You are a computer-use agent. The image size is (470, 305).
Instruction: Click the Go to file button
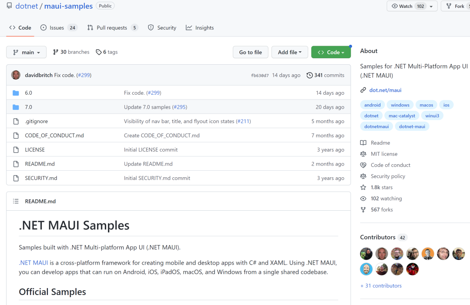[250, 52]
